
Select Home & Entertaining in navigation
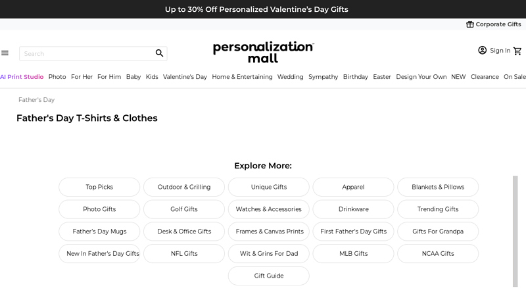tap(242, 77)
